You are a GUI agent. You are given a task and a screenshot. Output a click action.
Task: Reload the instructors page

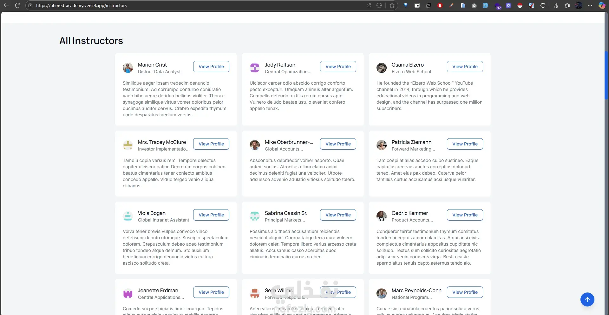pyautogui.click(x=18, y=5)
